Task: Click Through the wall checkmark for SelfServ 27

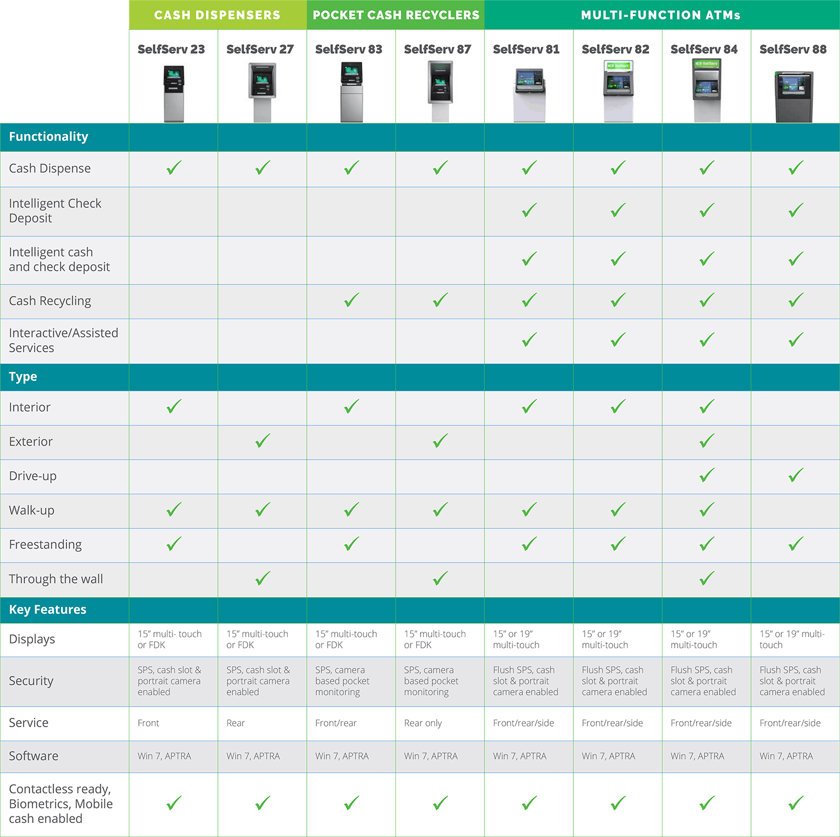Action: tap(263, 578)
